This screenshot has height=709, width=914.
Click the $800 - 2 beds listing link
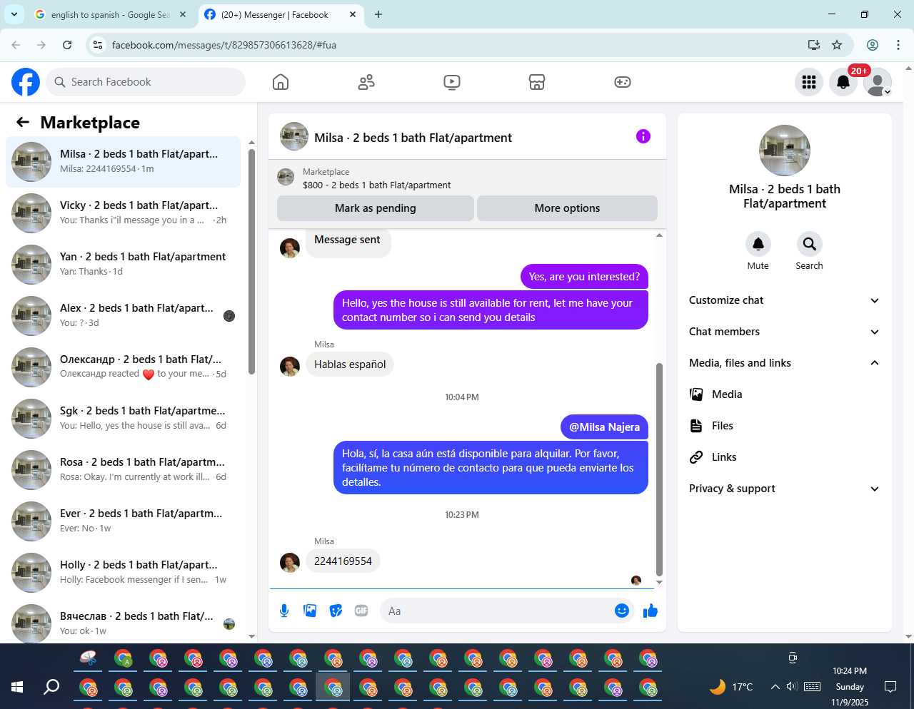[377, 185]
